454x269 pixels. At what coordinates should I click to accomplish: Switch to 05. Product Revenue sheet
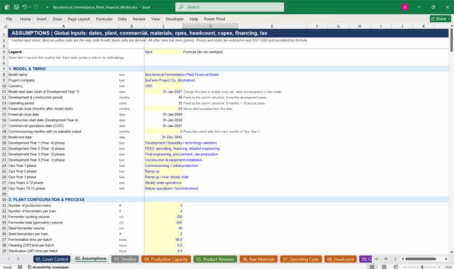point(215,259)
